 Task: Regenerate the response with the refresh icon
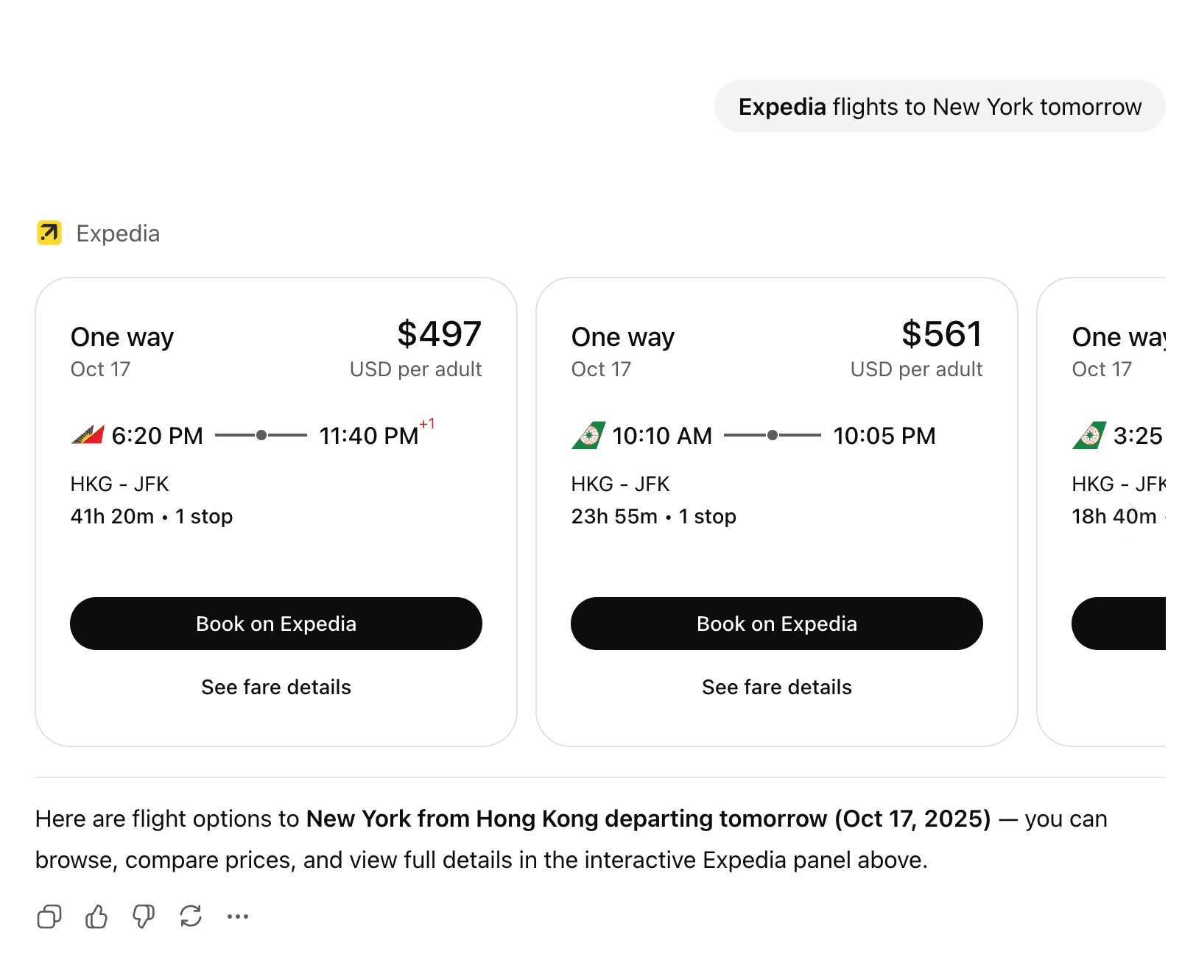coord(191,917)
